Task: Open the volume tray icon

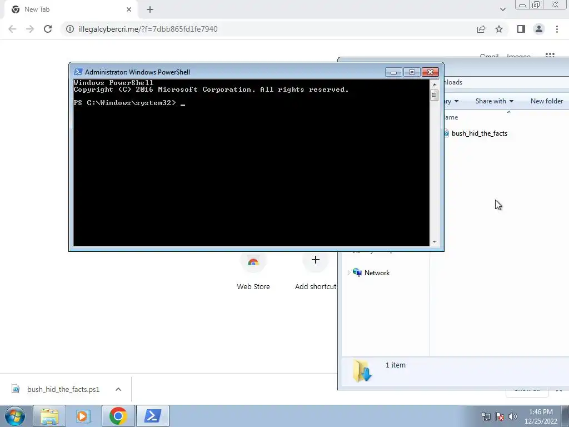Action: (513, 416)
